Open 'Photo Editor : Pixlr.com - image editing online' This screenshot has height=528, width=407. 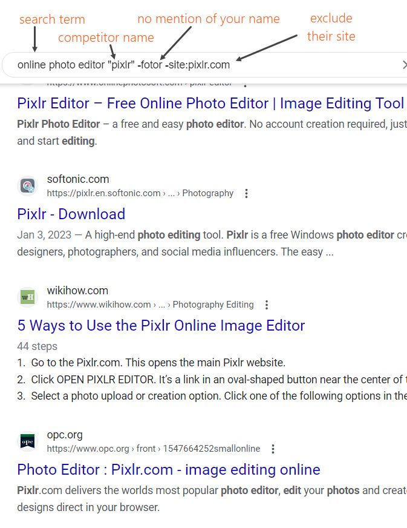(x=169, y=470)
